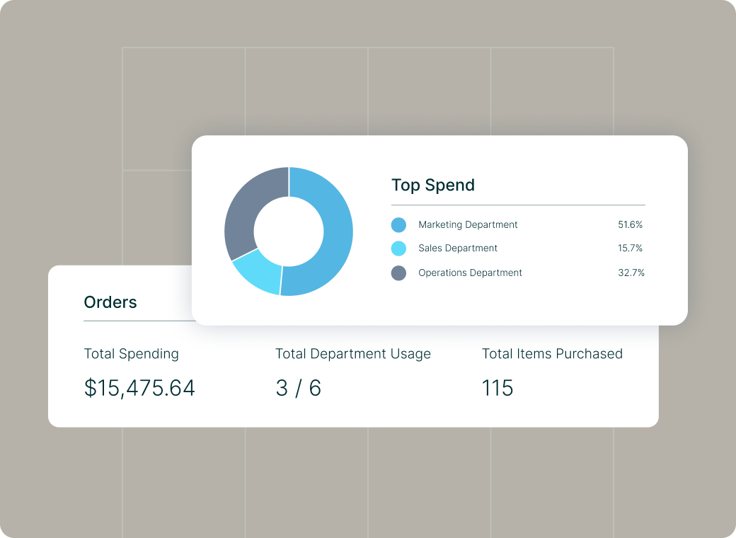736x538 pixels.
Task: Click the 51.6% Marketing percentage value
Action: coord(630,225)
